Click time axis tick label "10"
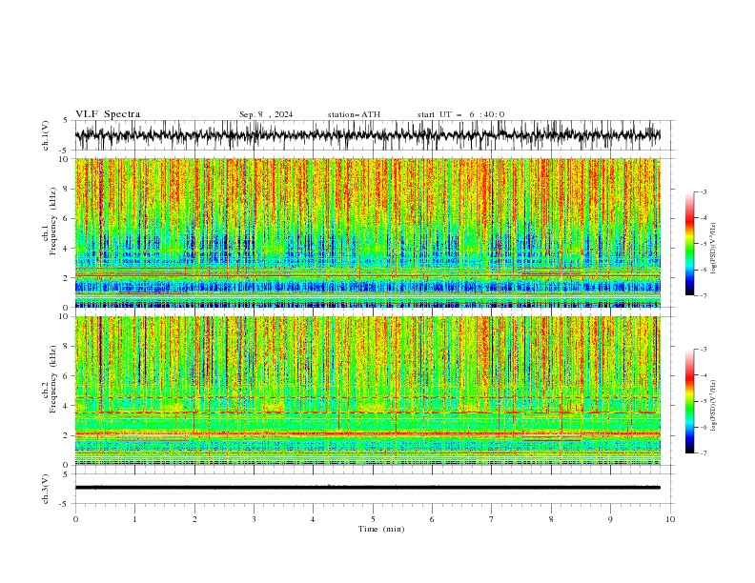 tap(670, 519)
